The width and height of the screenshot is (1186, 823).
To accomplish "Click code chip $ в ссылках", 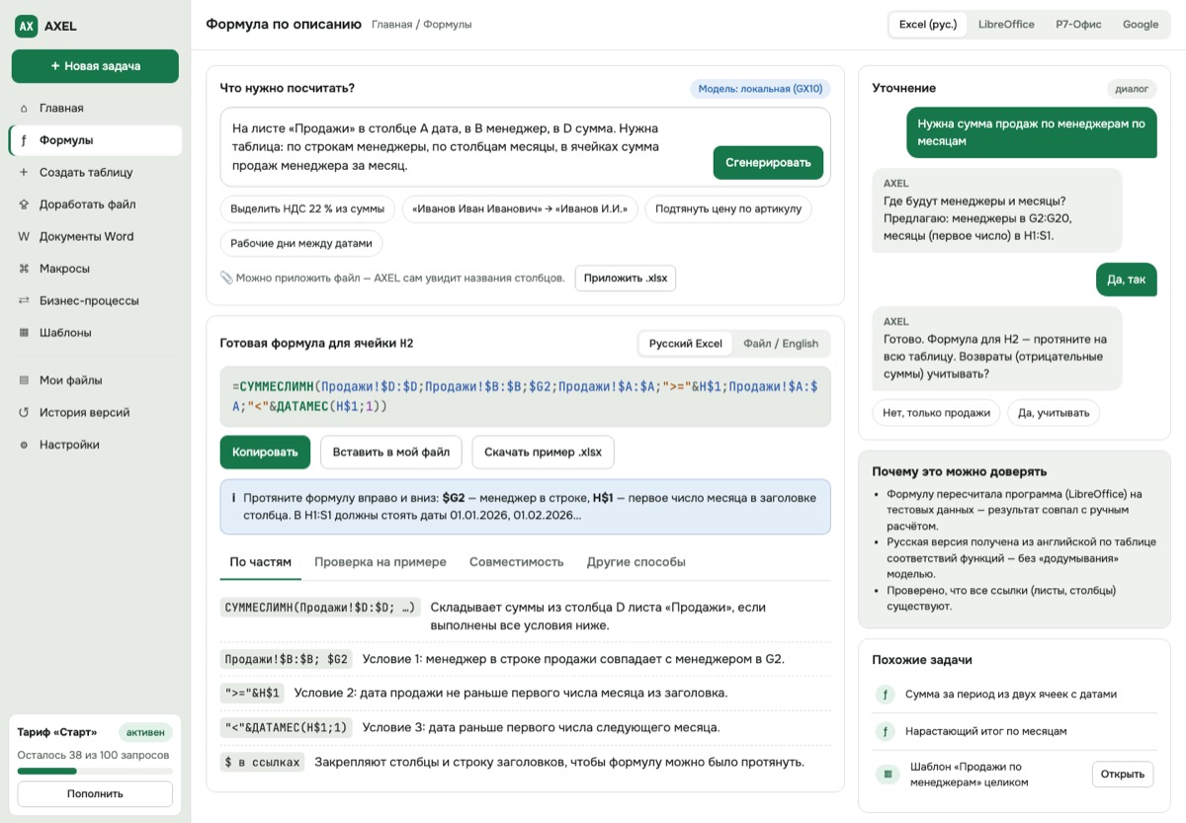I will 262,763.
